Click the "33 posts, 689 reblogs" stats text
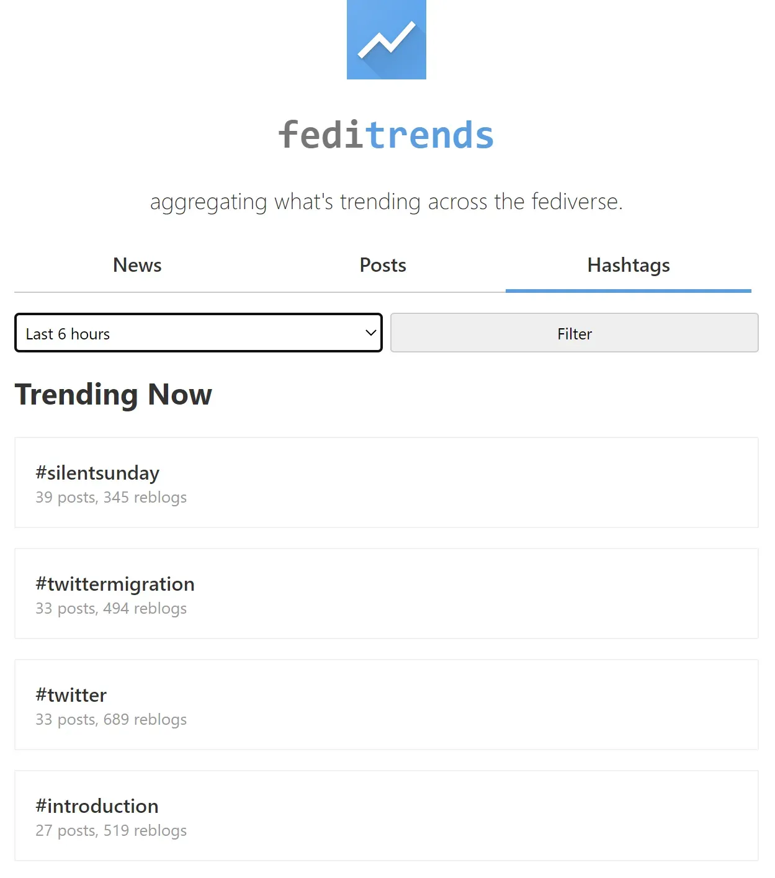Viewport: 775px width, 878px height. [x=111, y=720]
